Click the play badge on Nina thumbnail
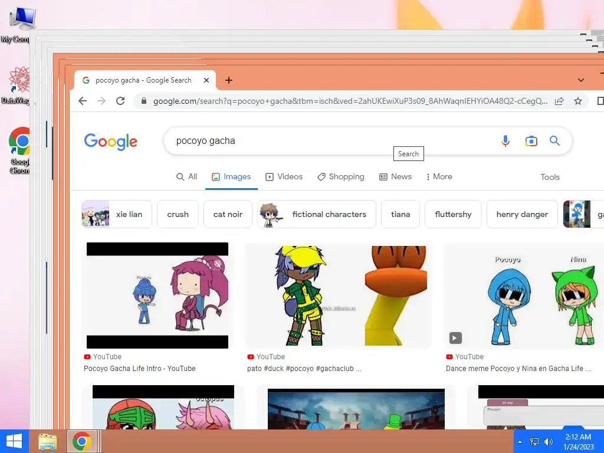 pos(455,338)
